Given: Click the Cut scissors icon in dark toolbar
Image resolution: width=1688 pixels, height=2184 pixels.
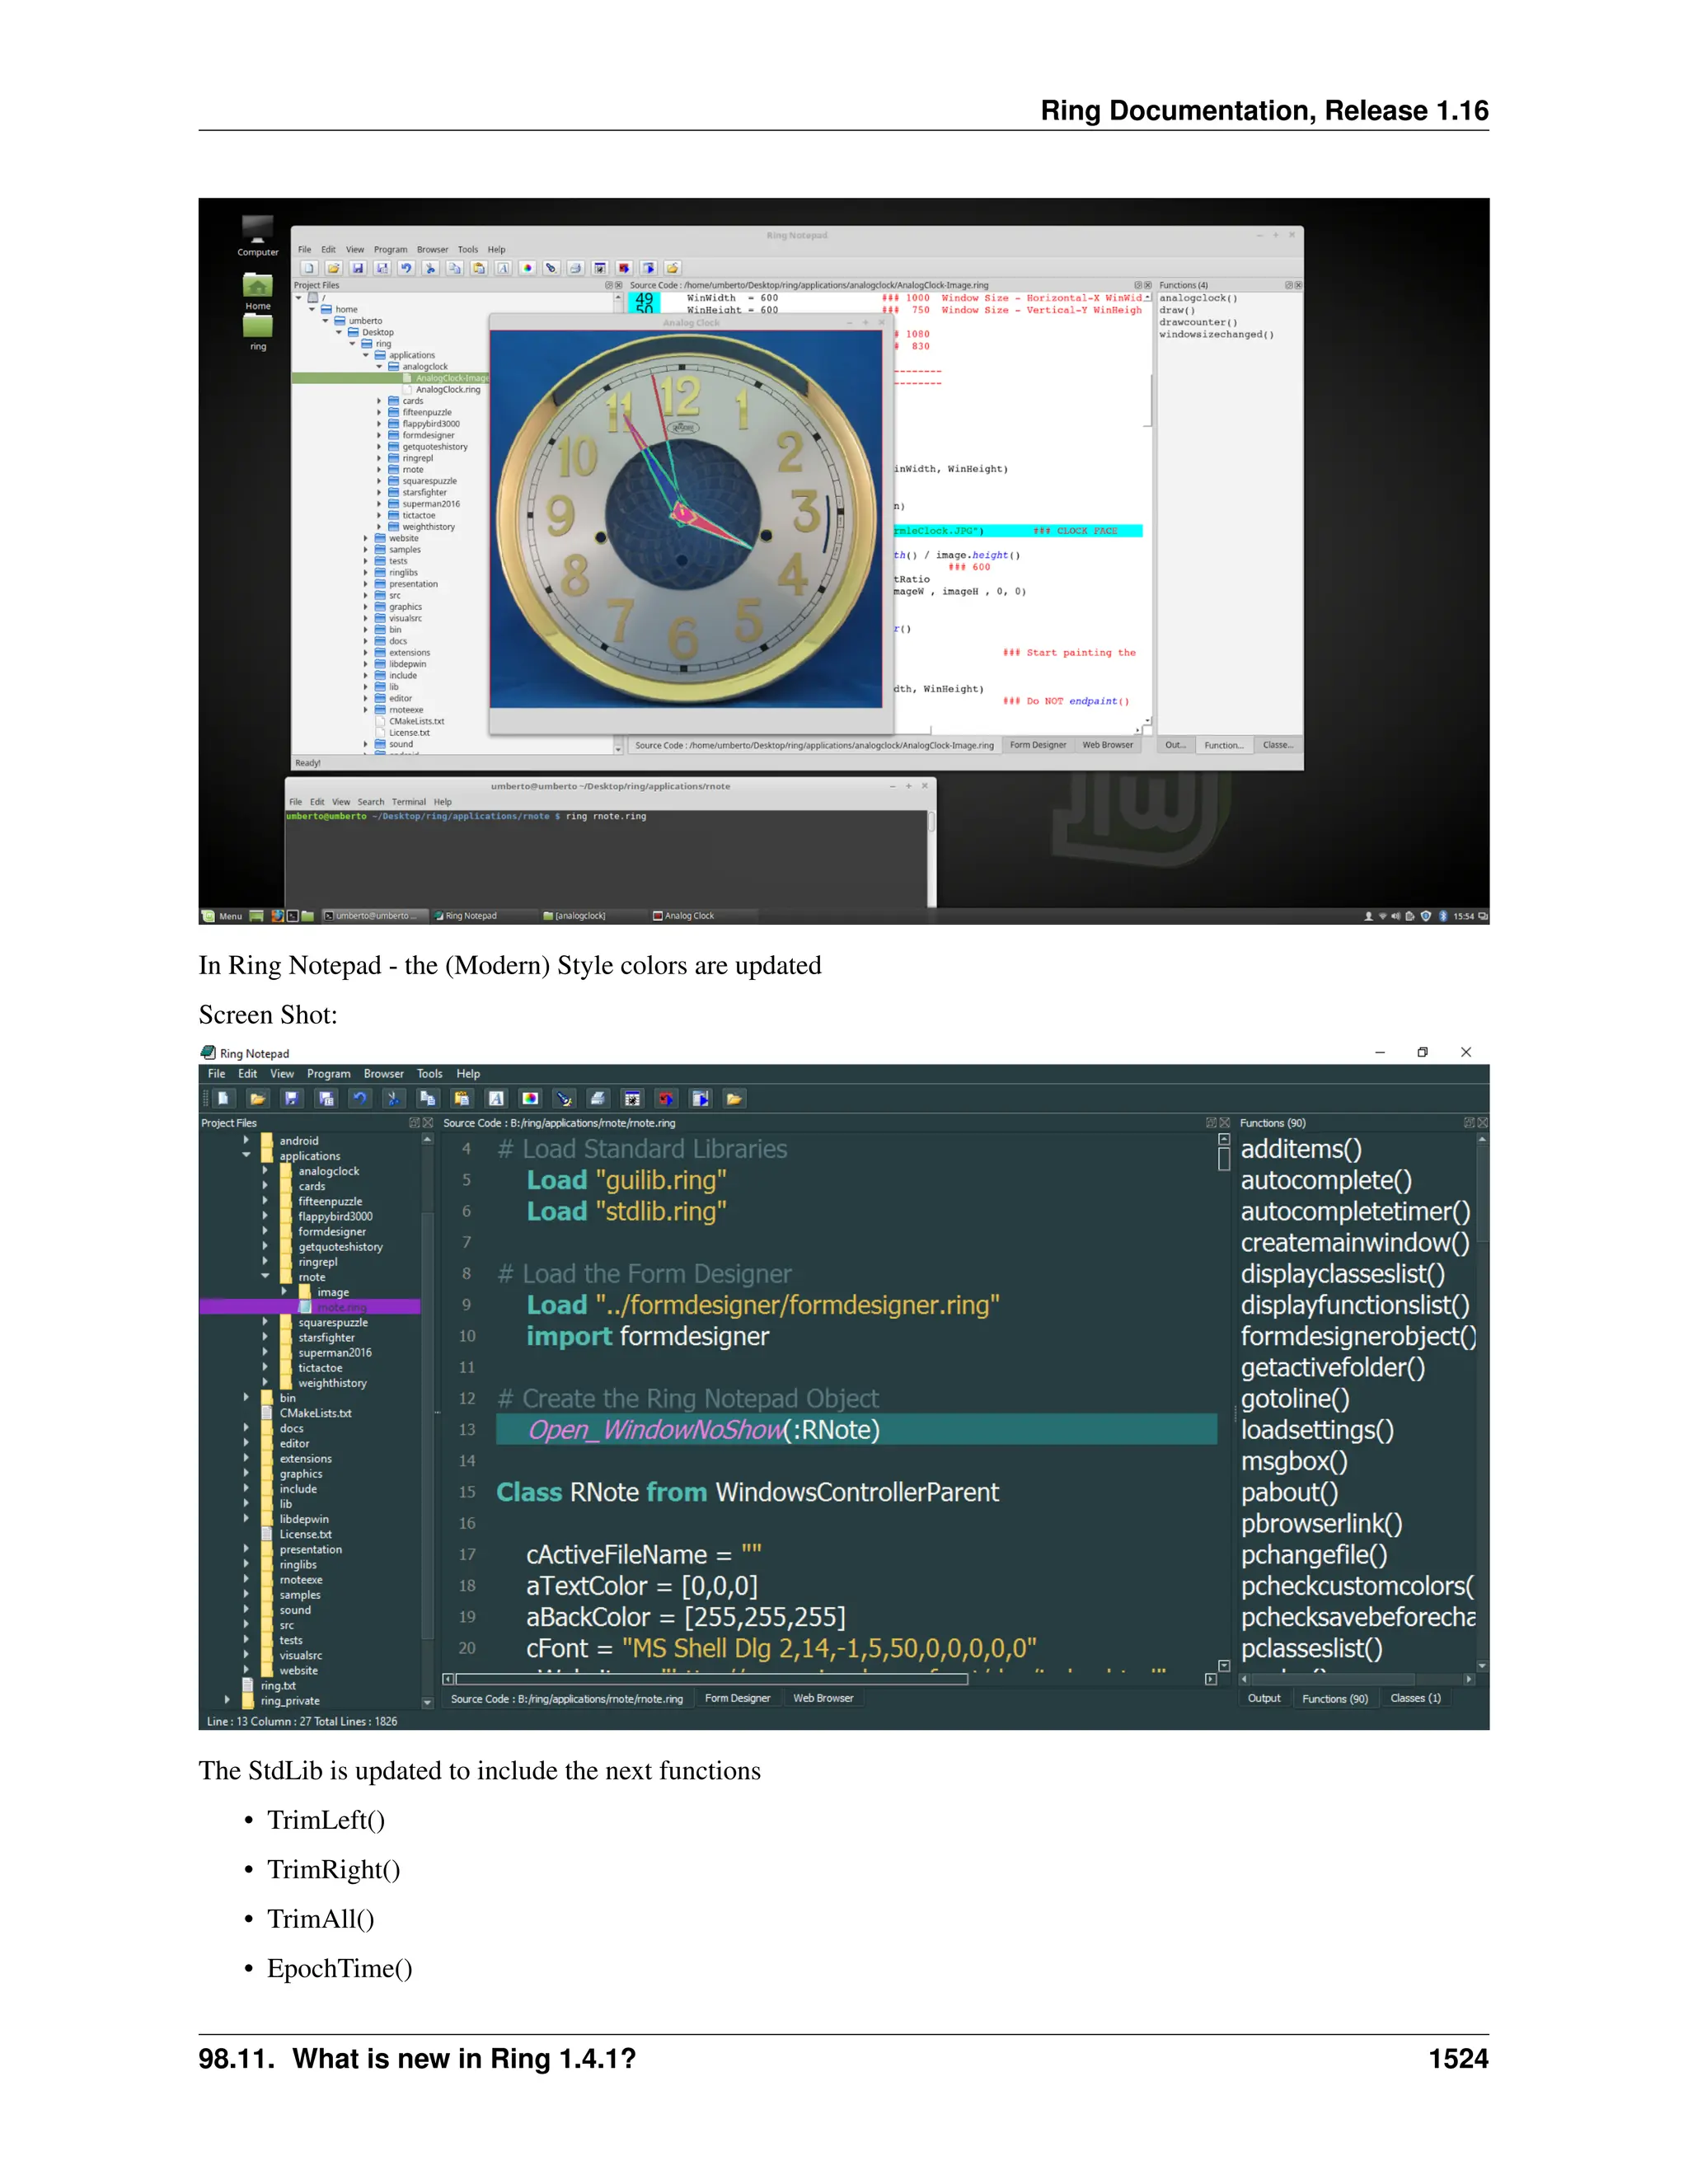Looking at the screenshot, I should pyautogui.click(x=394, y=1098).
